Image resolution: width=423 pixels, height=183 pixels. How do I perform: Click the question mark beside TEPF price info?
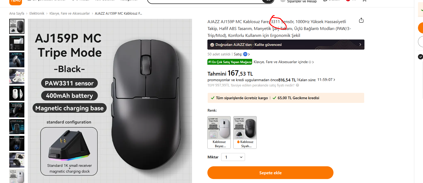297,85
